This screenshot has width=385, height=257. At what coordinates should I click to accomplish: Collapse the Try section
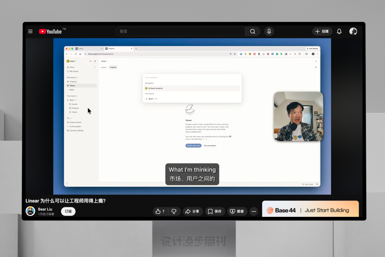(x=69, y=118)
